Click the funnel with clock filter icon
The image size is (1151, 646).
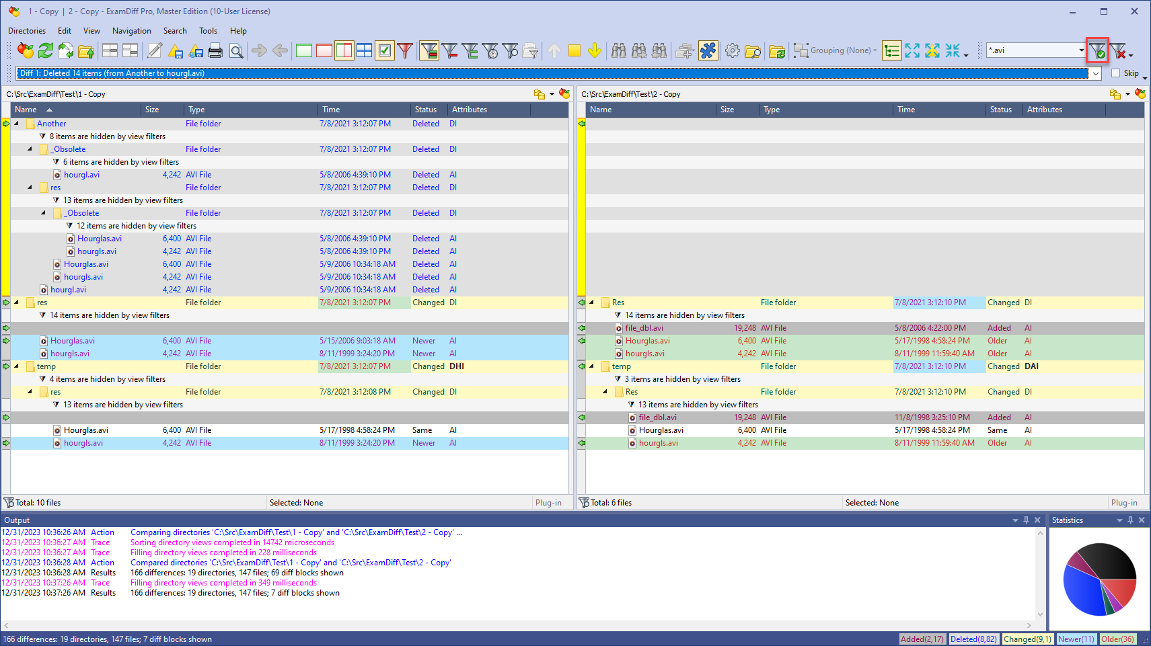point(490,50)
